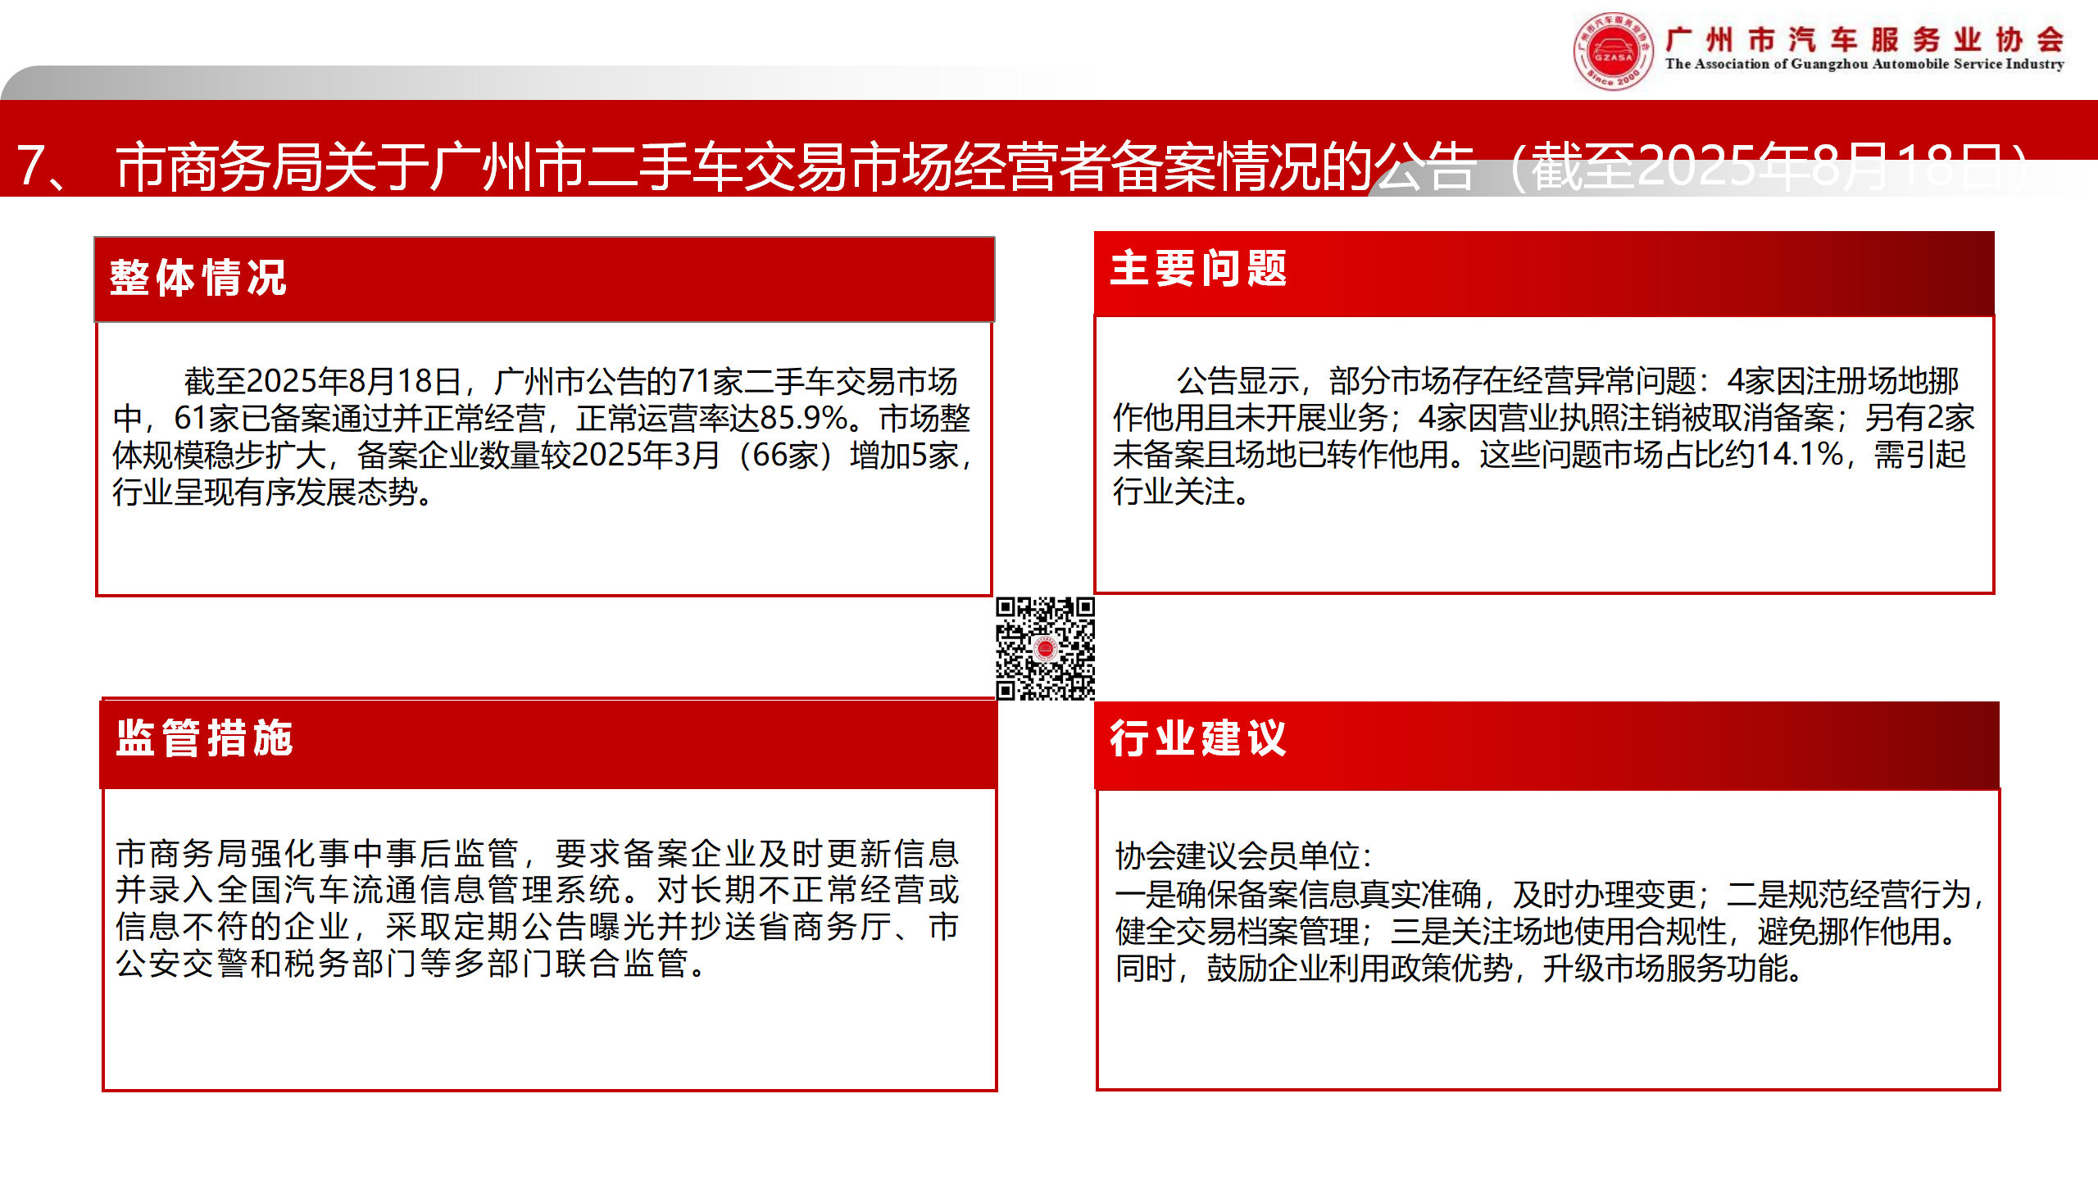Click the line 同时，鼓励企业利用政策优势

[1460, 969]
